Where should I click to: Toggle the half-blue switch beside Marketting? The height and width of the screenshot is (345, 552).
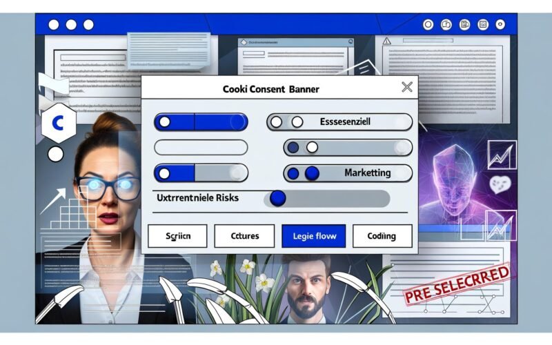click(x=201, y=173)
